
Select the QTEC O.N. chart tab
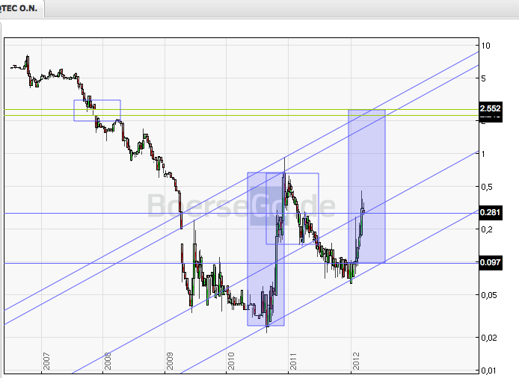pyautogui.click(x=21, y=8)
